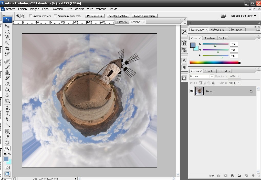Click the Zoom In magnifier icon
Viewport: 261px width, 180px height.
click(x=18, y=16)
